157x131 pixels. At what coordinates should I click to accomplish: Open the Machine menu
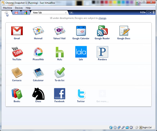tap(8, 8)
